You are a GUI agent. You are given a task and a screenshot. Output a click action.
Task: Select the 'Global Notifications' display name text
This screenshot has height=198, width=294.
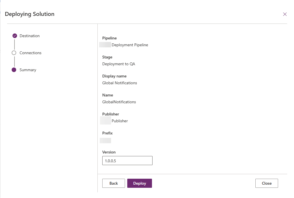pyautogui.click(x=120, y=83)
